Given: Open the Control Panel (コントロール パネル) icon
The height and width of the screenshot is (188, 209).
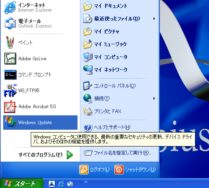Looking at the screenshot, I should (x=88, y=86).
